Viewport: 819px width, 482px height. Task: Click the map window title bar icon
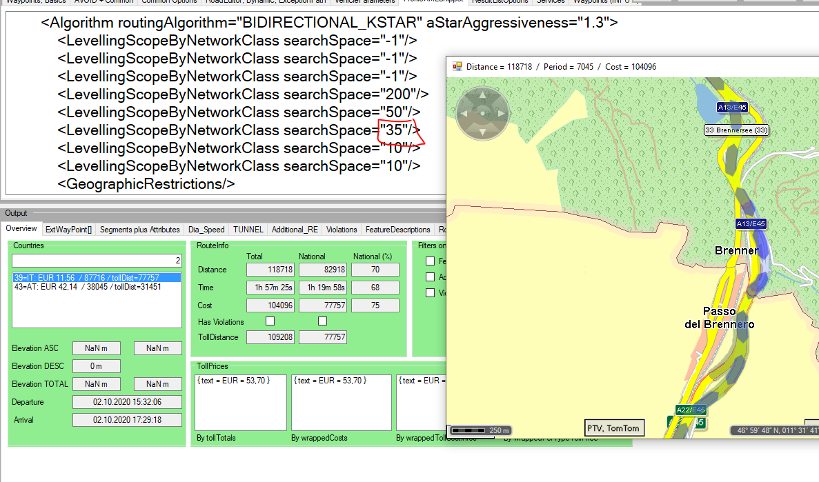(457, 67)
